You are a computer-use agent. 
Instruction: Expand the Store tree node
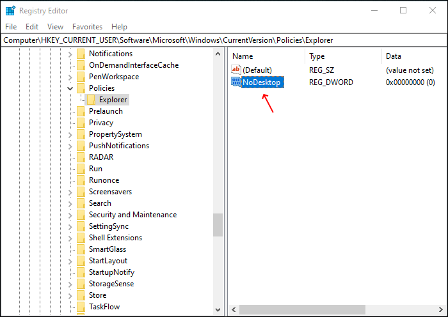[x=70, y=295]
